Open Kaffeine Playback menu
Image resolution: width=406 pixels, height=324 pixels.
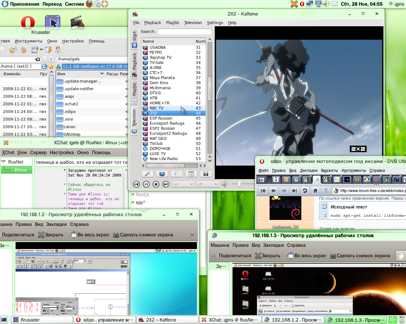click(x=153, y=23)
